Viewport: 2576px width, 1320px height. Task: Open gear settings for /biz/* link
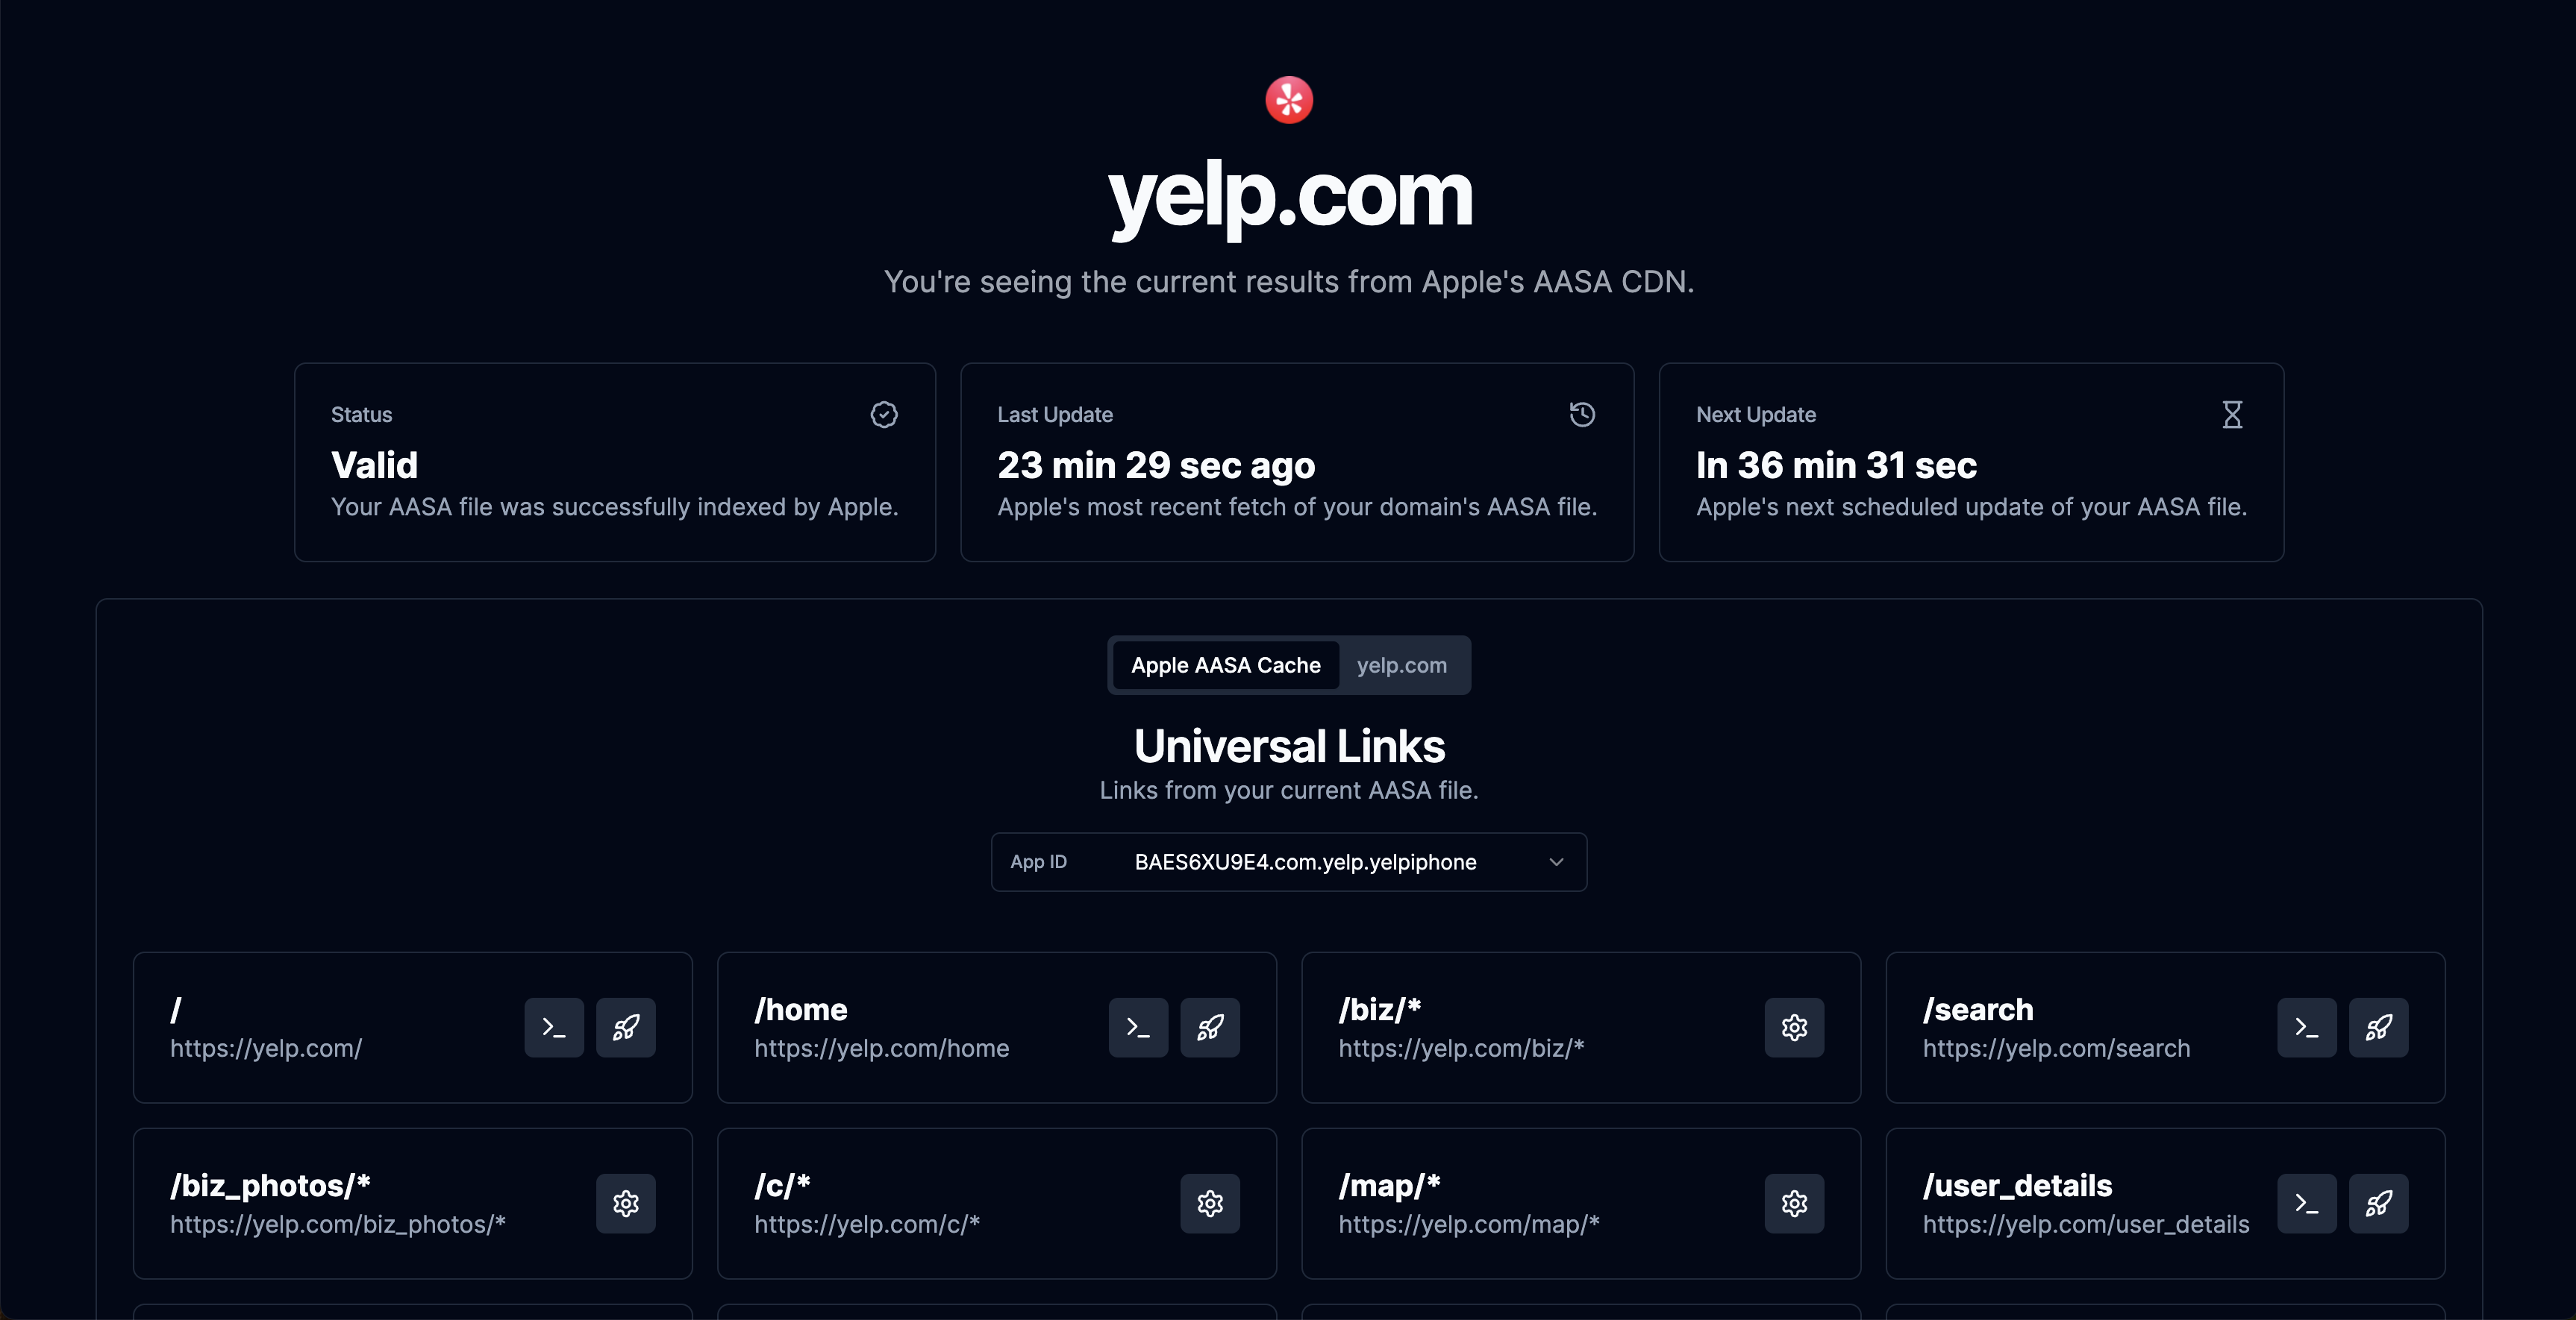(x=1794, y=1027)
